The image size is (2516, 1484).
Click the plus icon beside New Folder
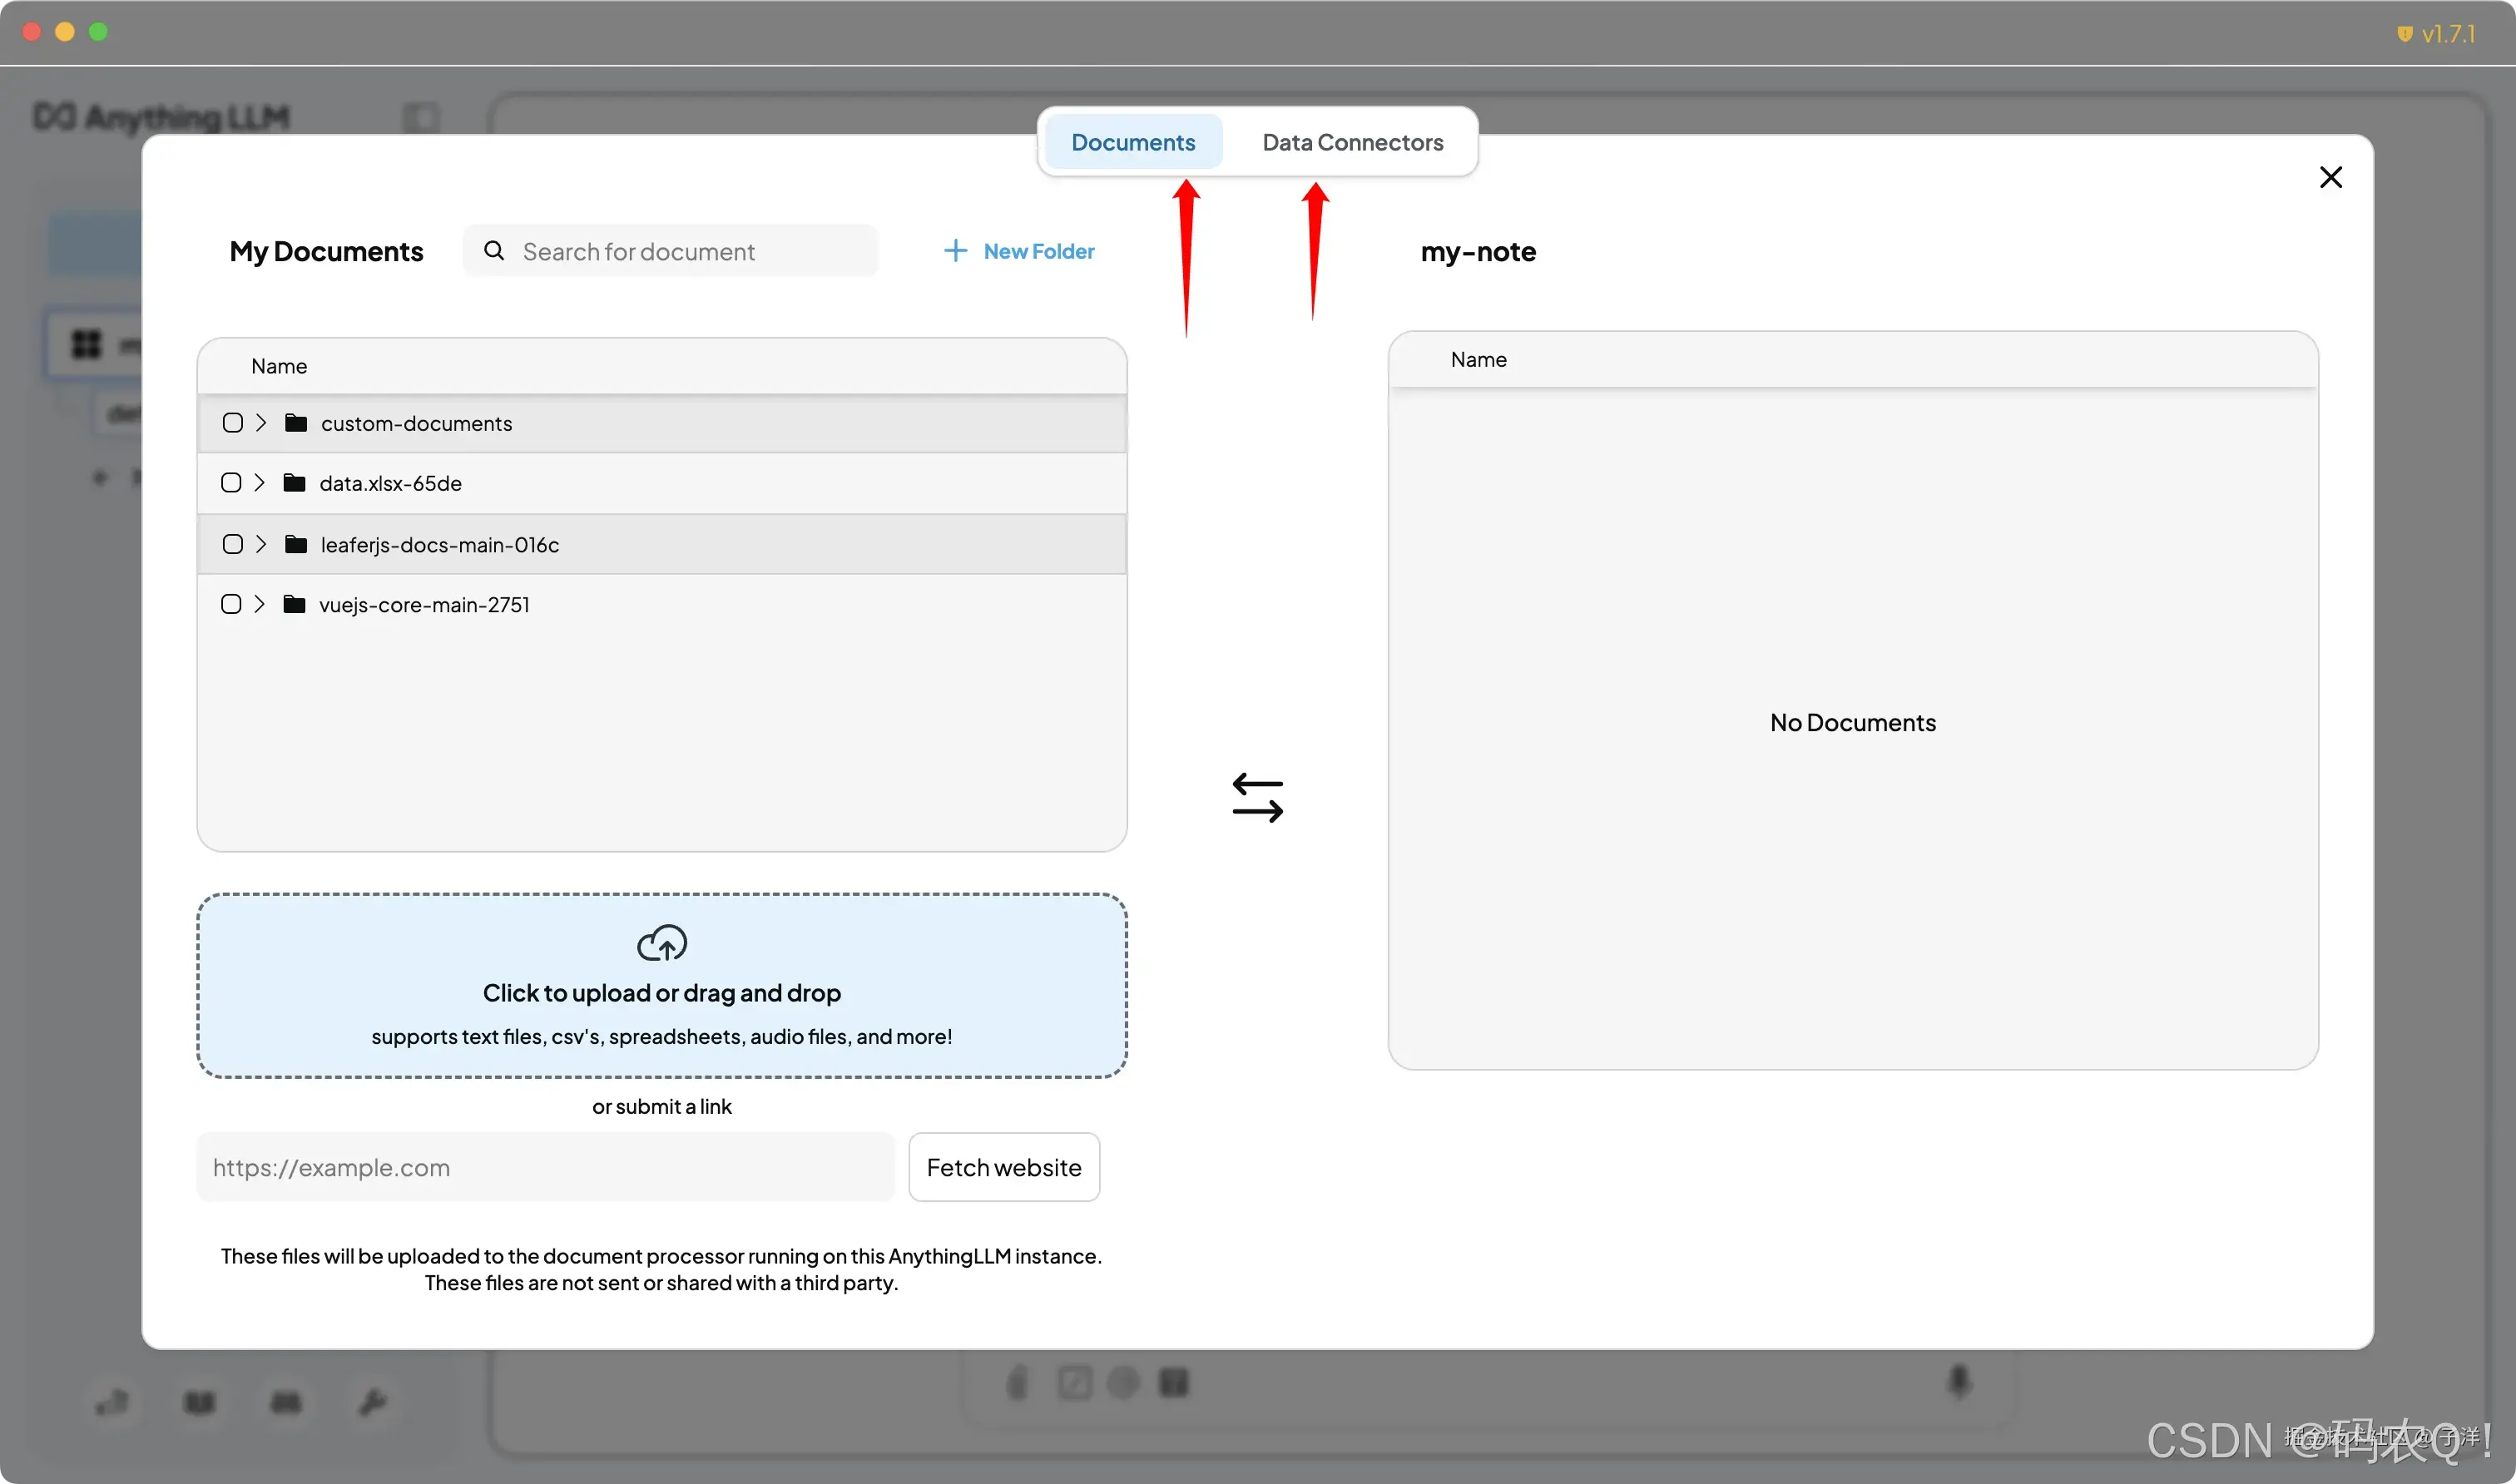[x=955, y=250]
